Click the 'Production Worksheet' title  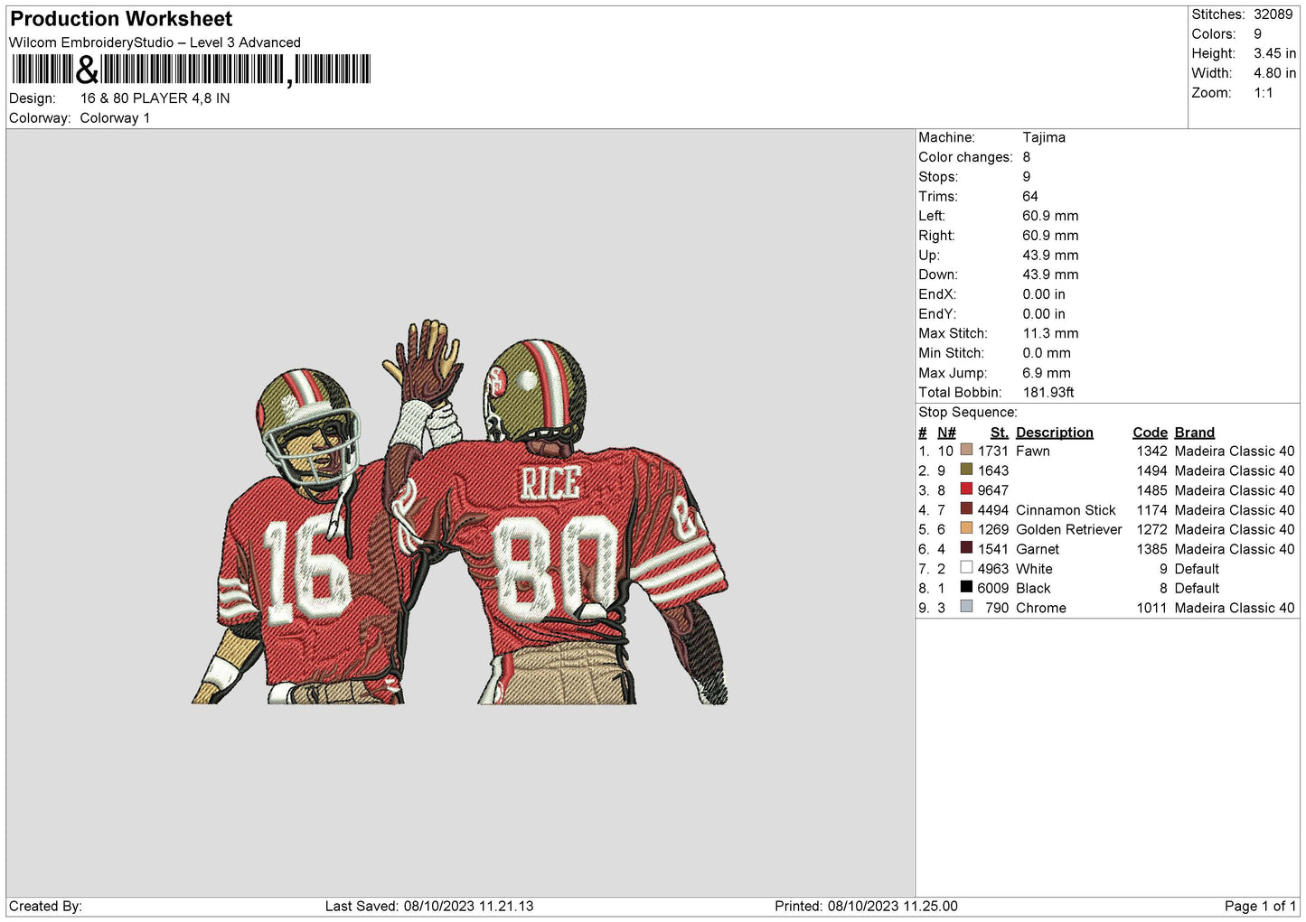click(x=121, y=19)
